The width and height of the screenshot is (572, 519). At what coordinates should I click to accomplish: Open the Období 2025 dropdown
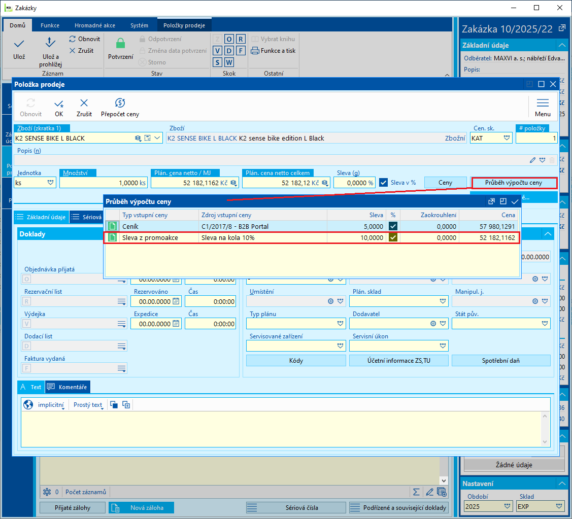(x=507, y=506)
